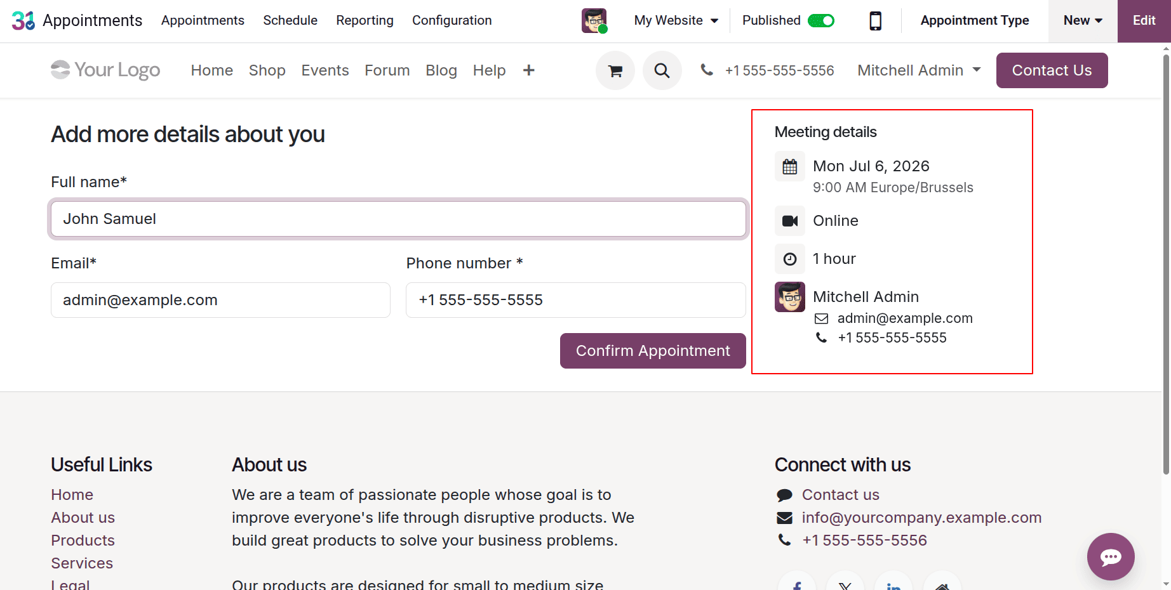
Task: Click the Edit button
Action: point(1144,20)
